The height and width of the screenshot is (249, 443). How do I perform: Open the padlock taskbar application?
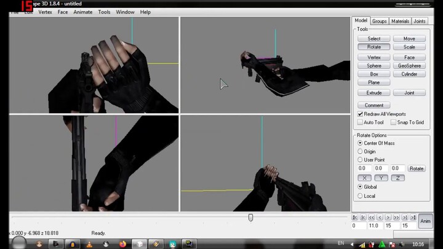point(73,244)
